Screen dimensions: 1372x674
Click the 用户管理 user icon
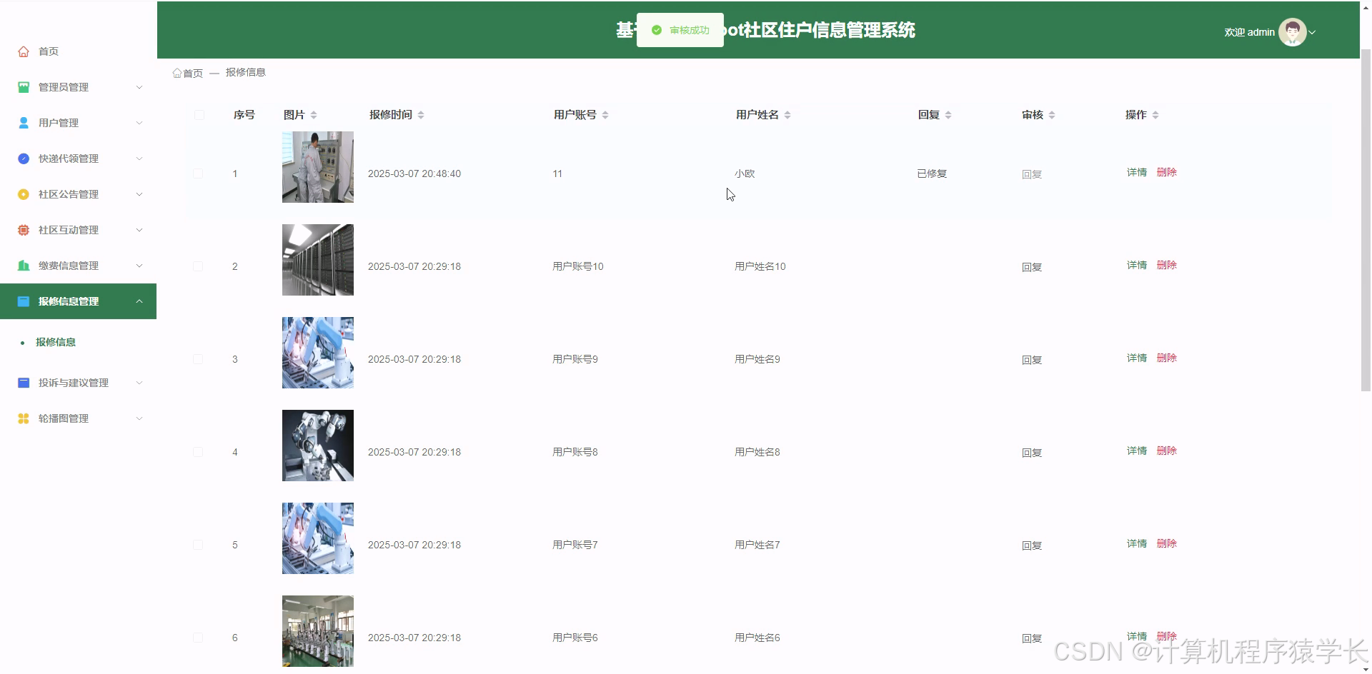click(22, 122)
